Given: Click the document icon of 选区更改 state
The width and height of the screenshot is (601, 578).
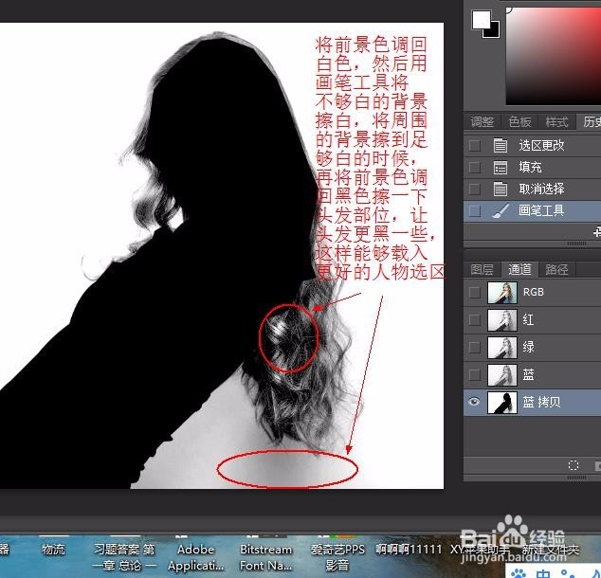Looking at the screenshot, I should coord(501,146).
